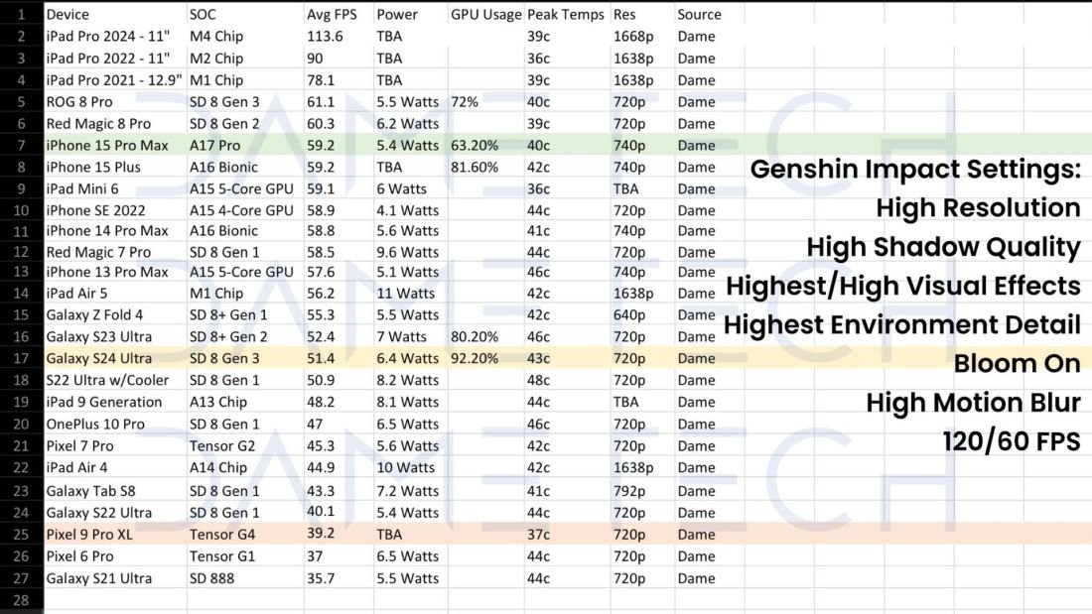This screenshot has width=1092, height=614.
Task: Click the 'SD 8 Gen 2' cell
Action: click(245, 123)
